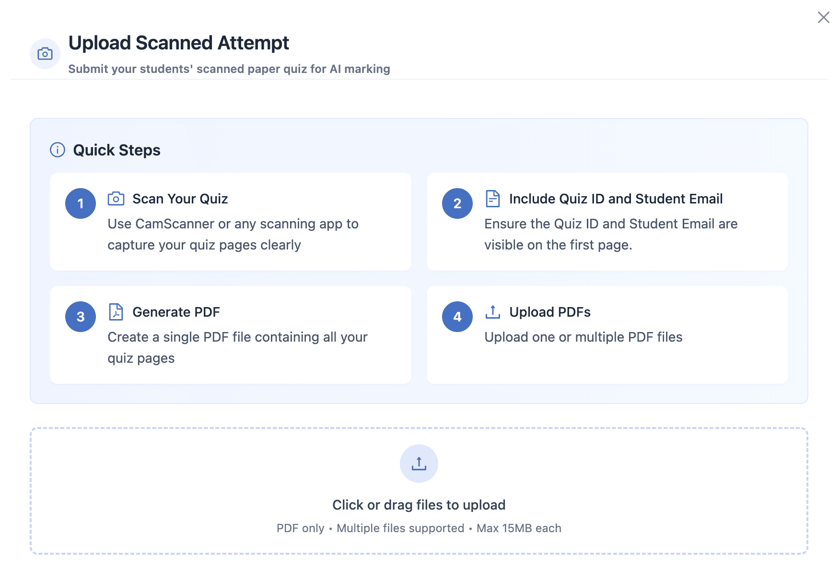Click the Quick Steps section heading
Image resolution: width=840 pixels, height=571 pixels.
coord(117,150)
